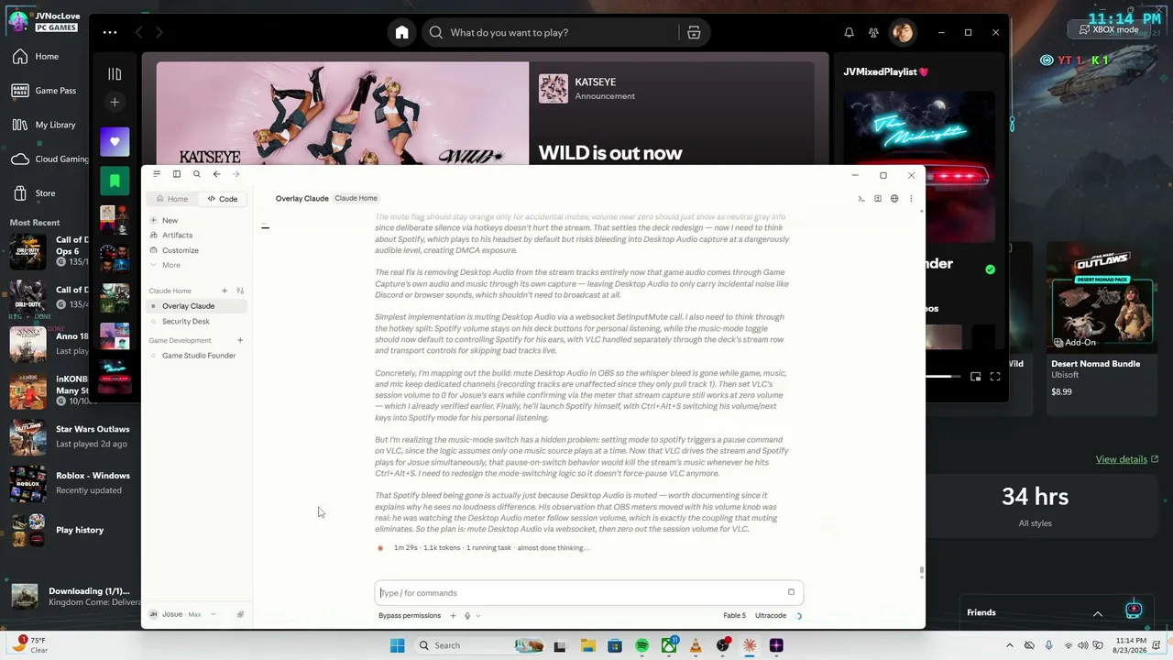Image resolution: width=1173 pixels, height=660 pixels.
Task: Open Spotify notifications bell
Action: tap(849, 33)
